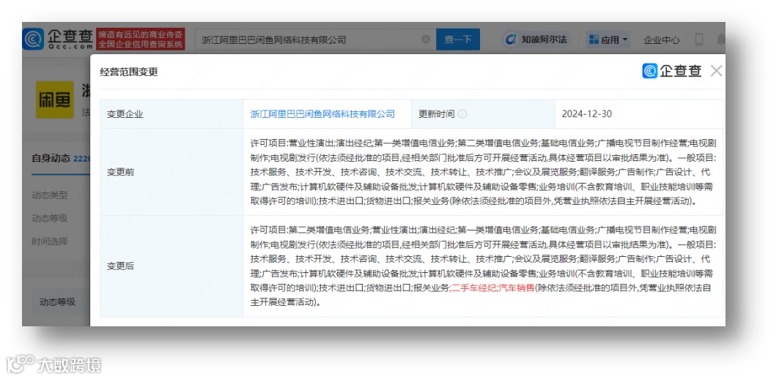Image resolution: width=779 pixels, height=379 pixels.
Task: Click the red 汽车销售 text
Action: pyautogui.click(x=516, y=288)
